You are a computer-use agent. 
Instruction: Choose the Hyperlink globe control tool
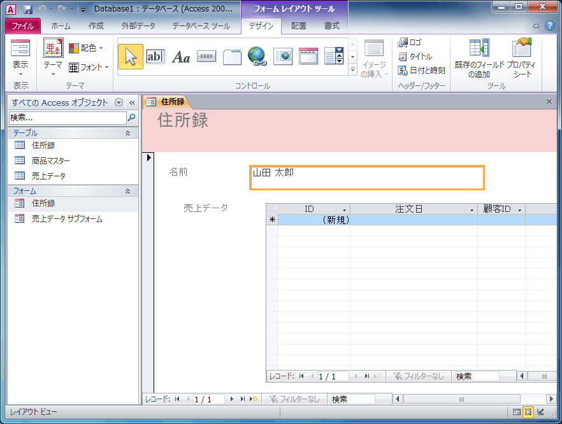257,57
